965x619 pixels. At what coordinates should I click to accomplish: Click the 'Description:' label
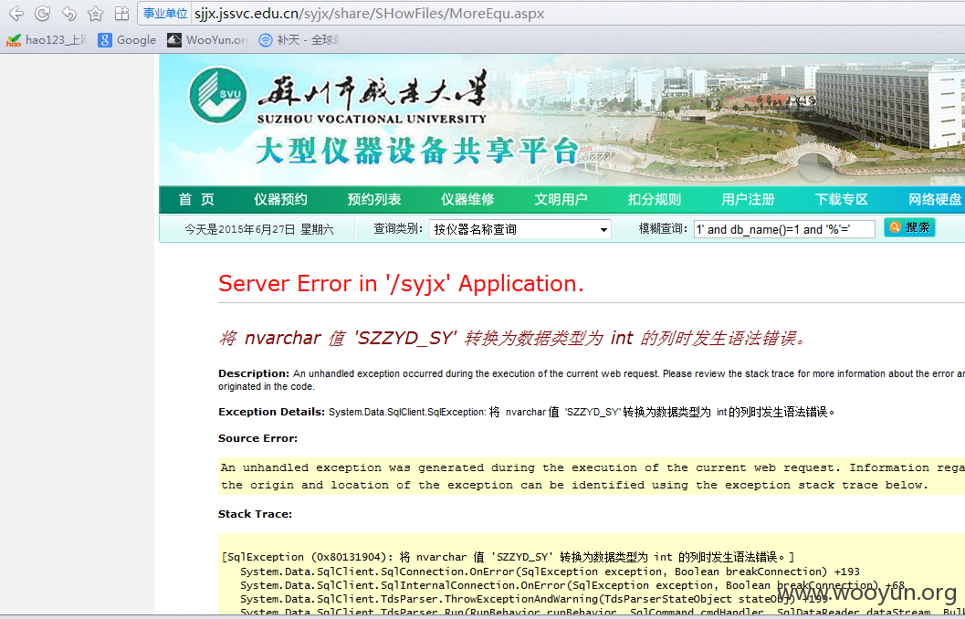pyautogui.click(x=254, y=373)
